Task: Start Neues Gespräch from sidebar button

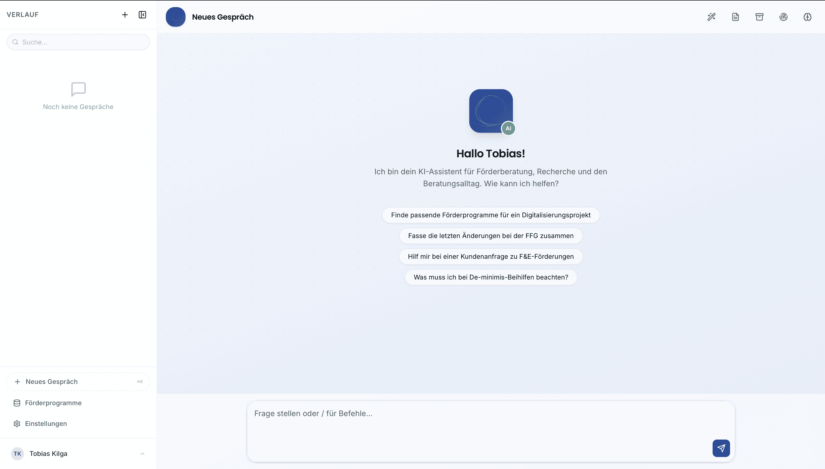Action: click(78, 382)
